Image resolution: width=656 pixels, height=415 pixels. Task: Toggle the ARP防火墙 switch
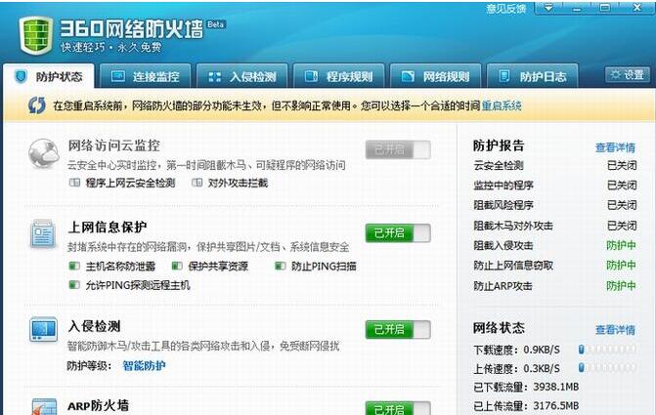(398, 408)
